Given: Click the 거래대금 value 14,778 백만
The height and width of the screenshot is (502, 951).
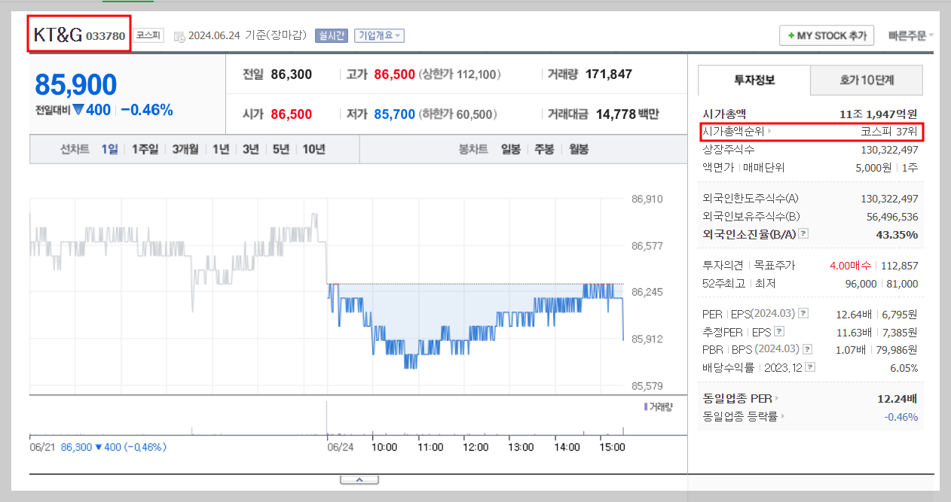Looking at the screenshot, I should click(627, 114).
